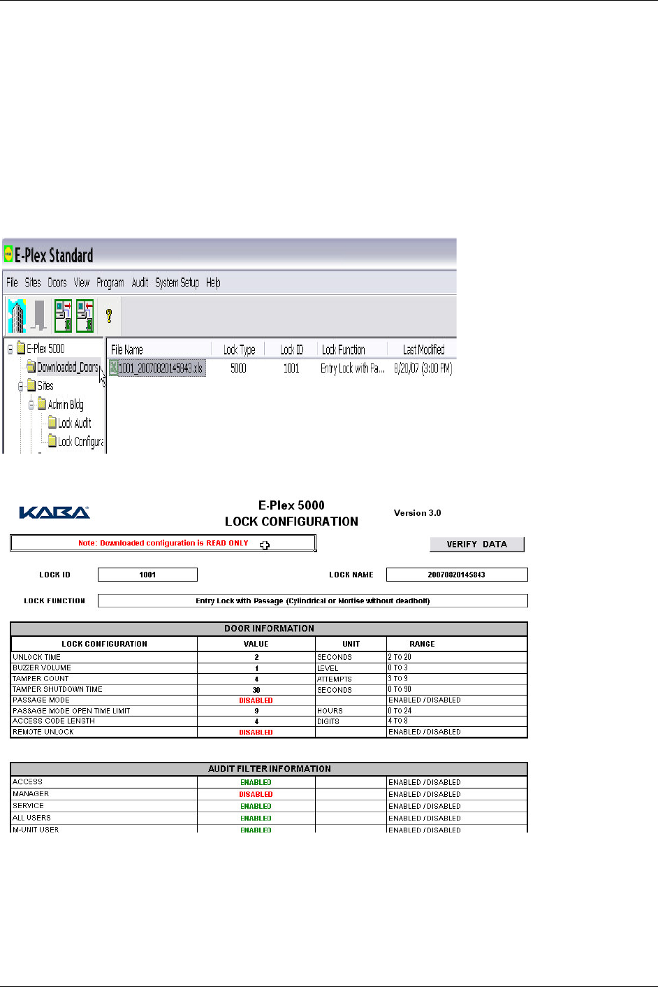Click the DOOR INFORMATION section header
The width and height of the screenshot is (658, 987).
(x=269, y=628)
